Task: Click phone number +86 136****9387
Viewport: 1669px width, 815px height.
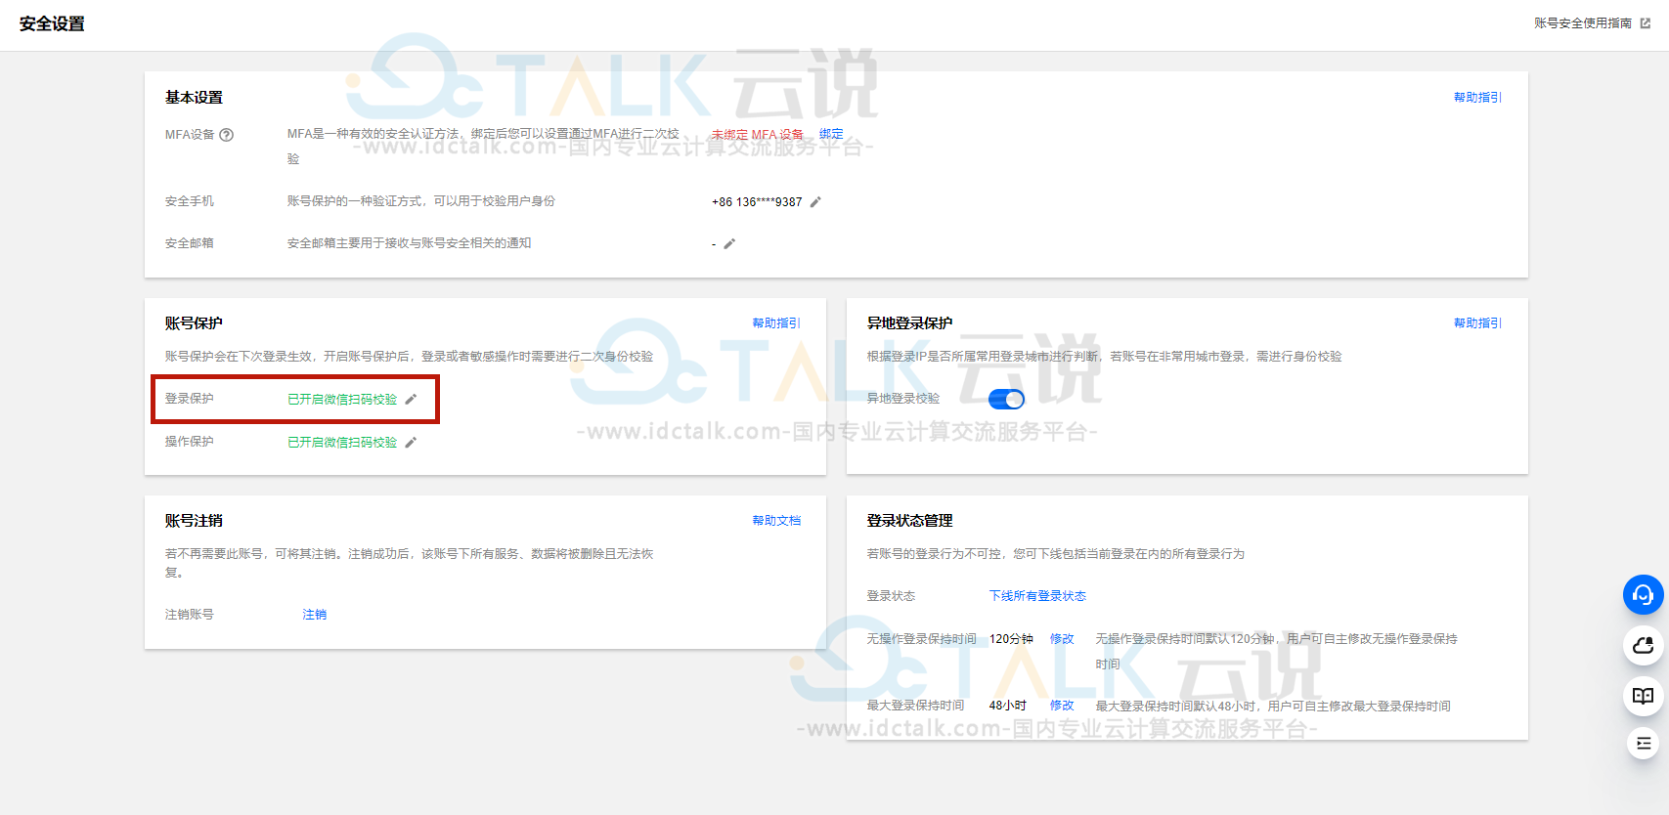Action: [757, 202]
